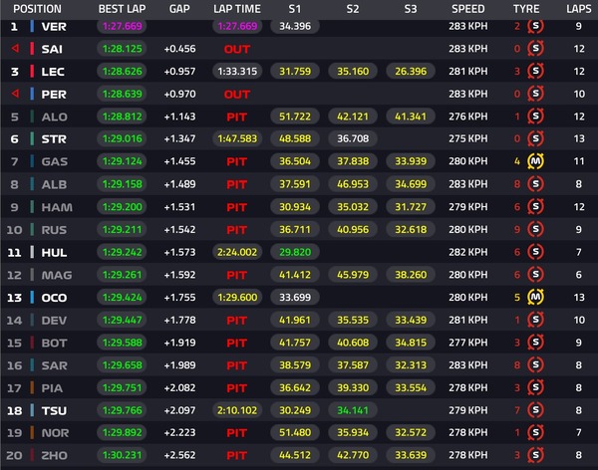Image resolution: width=598 pixels, height=470 pixels.
Task: Click the GAP column header
Action: [x=179, y=9]
